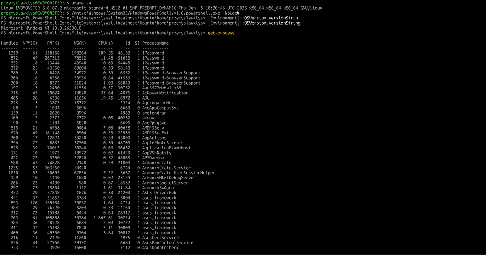Click the 'PM(K)' column header
The height and width of the screenshot is (255, 486).
click(x=53, y=43)
